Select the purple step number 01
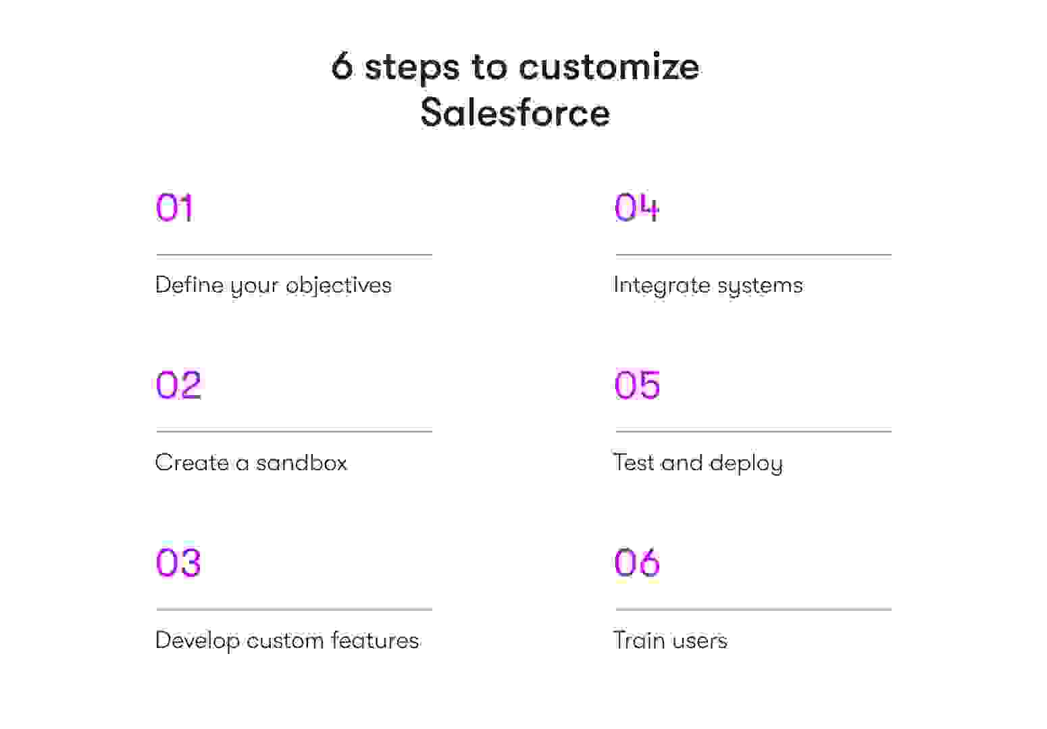This screenshot has width=1047, height=729. coord(174,207)
